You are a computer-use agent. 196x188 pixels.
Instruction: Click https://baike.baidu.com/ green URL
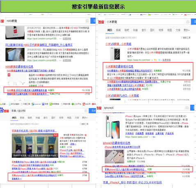point(137,137)
